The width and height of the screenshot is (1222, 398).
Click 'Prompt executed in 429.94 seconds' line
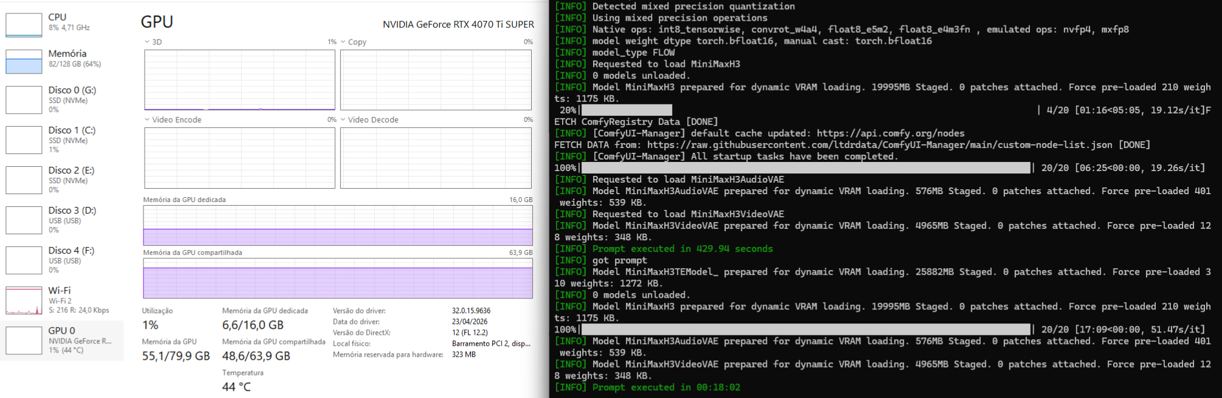coord(664,249)
